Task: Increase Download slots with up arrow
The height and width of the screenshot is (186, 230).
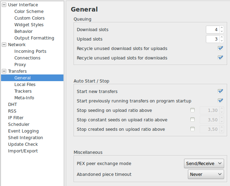Action: [x=222, y=28]
